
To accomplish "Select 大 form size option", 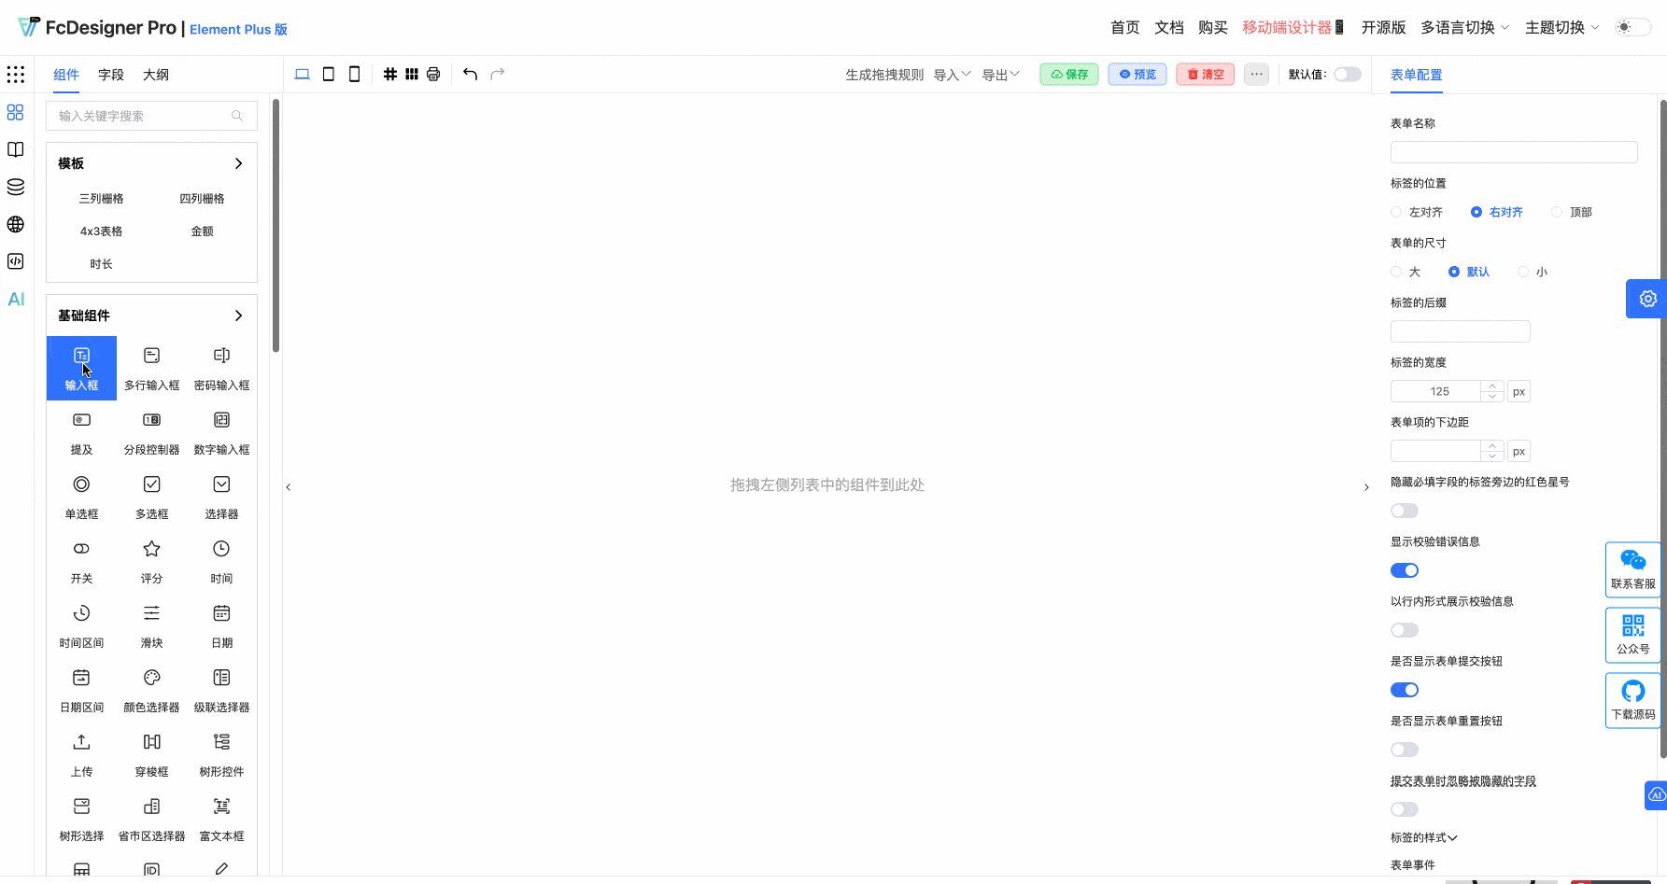I will 1398,272.
